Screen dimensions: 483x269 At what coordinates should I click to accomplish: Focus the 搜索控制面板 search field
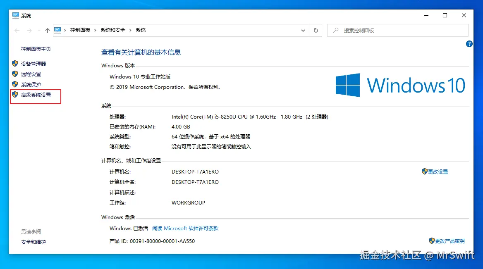click(398, 30)
